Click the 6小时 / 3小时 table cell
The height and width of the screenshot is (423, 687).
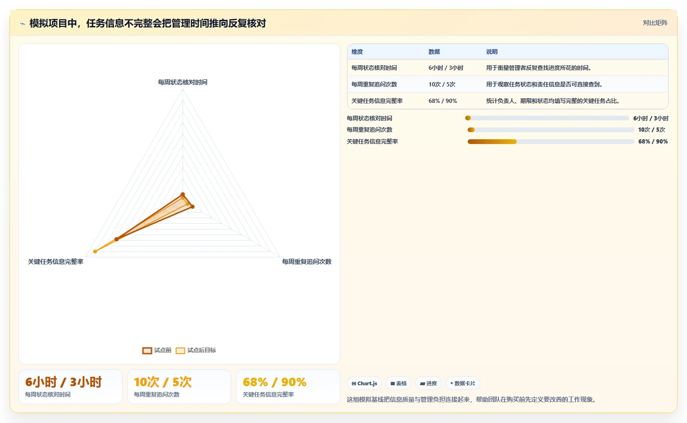tap(446, 68)
